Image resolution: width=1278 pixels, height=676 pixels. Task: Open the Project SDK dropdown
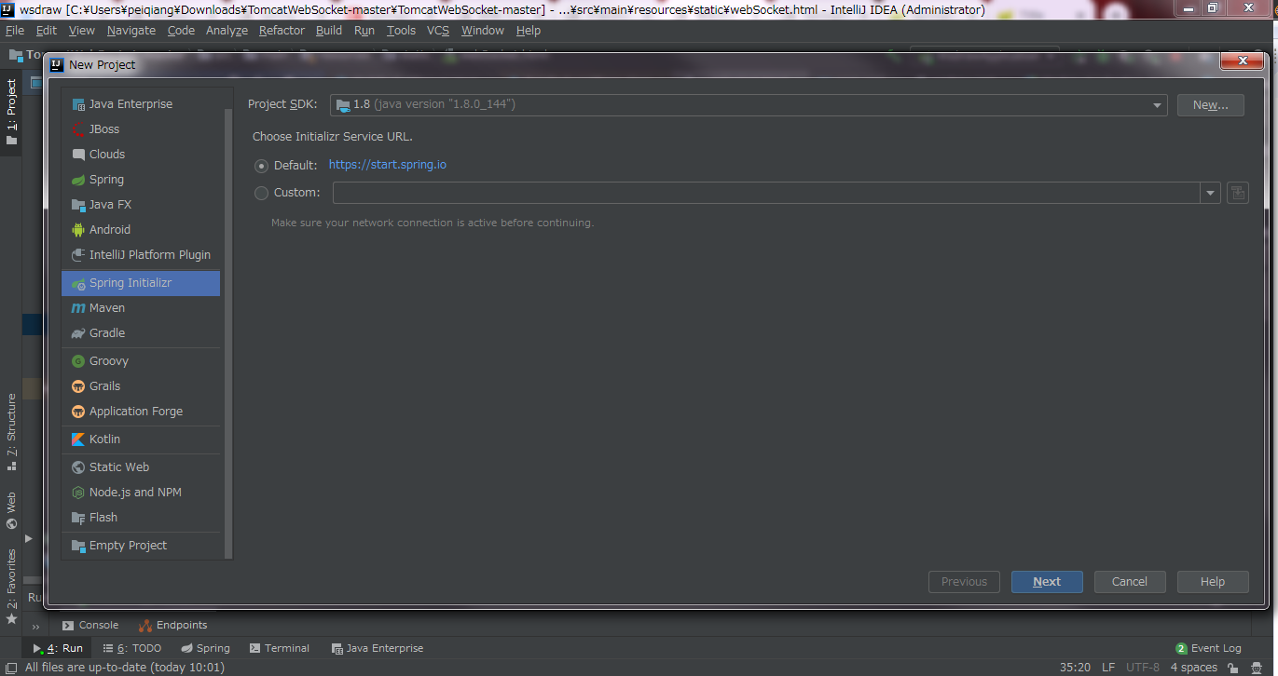pyautogui.click(x=749, y=104)
